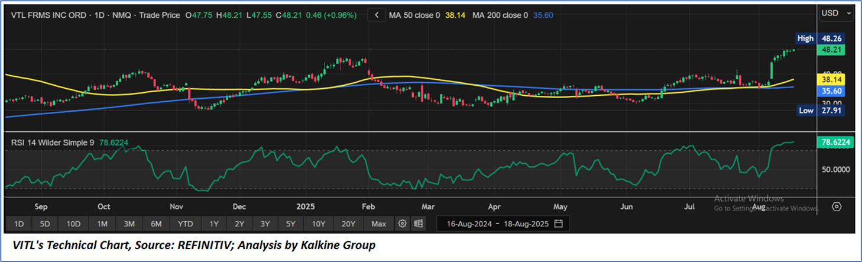The image size is (862, 262).
Task: Open the calendar date picker icon
Action: click(x=559, y=224)
